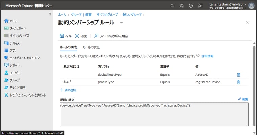The height and width of the screenshot is (135, 257).
Task: Click scrollbar down arrow
Action: [x=254, y=133]
